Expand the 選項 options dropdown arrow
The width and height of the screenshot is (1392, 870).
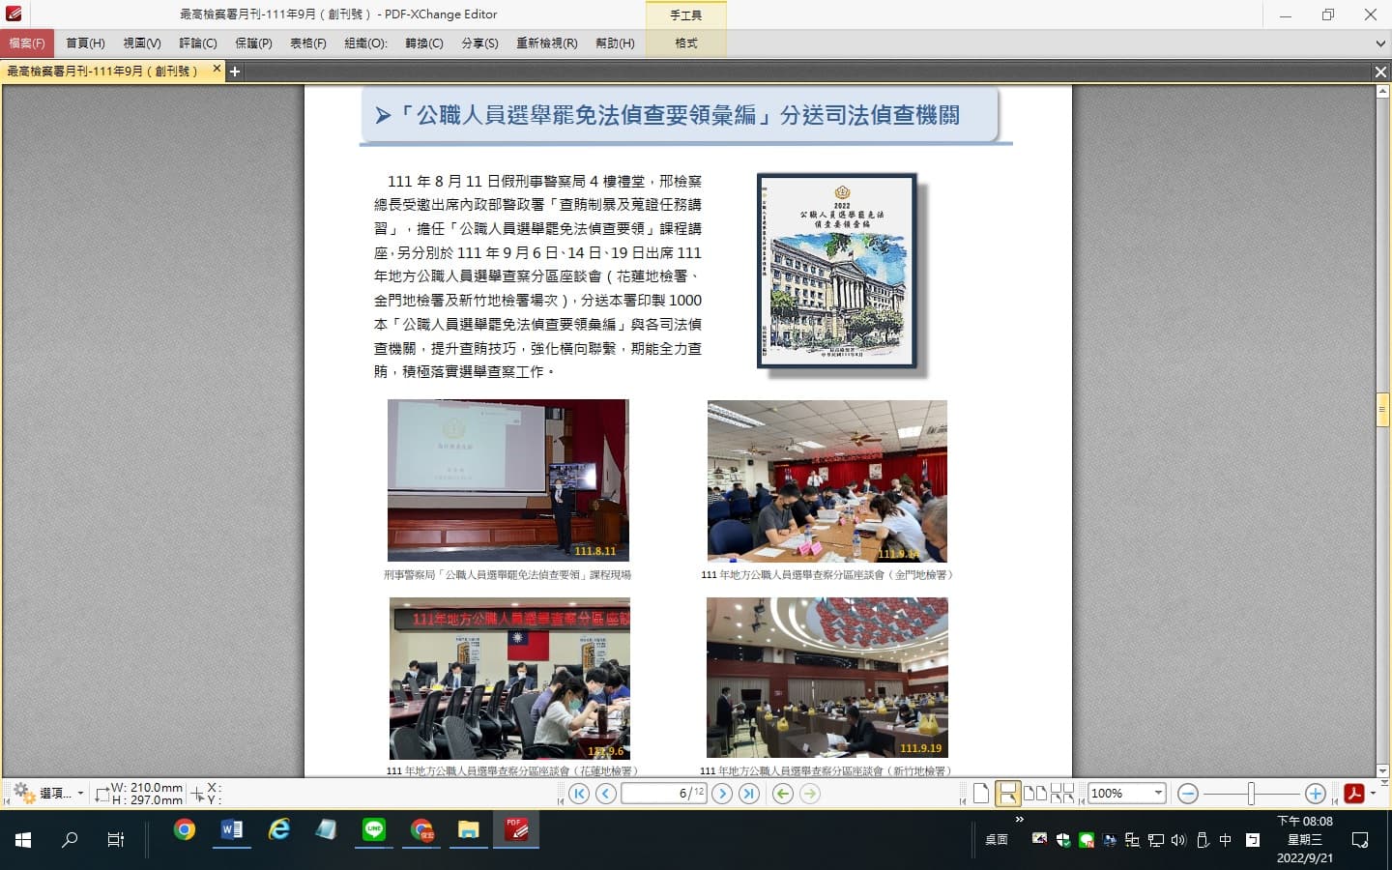pos(80,794)
